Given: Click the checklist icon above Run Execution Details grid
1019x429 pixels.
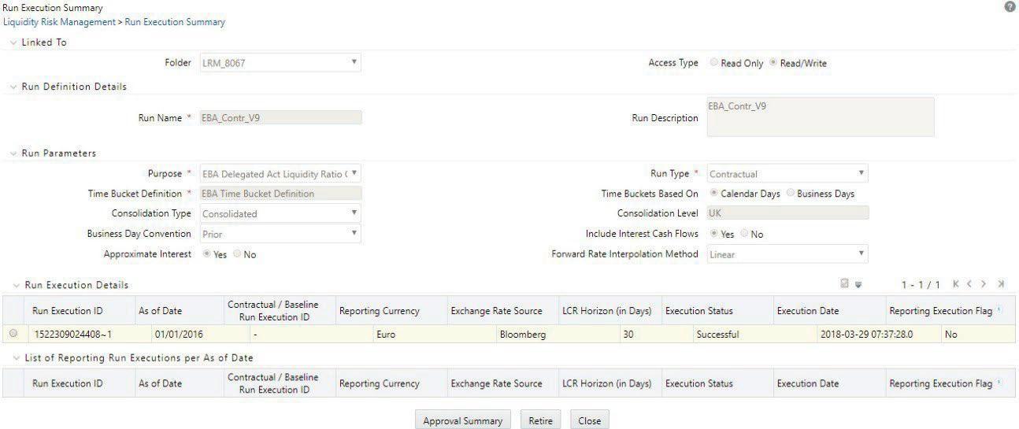Looking at the screenshot, I should coord(845,284).
